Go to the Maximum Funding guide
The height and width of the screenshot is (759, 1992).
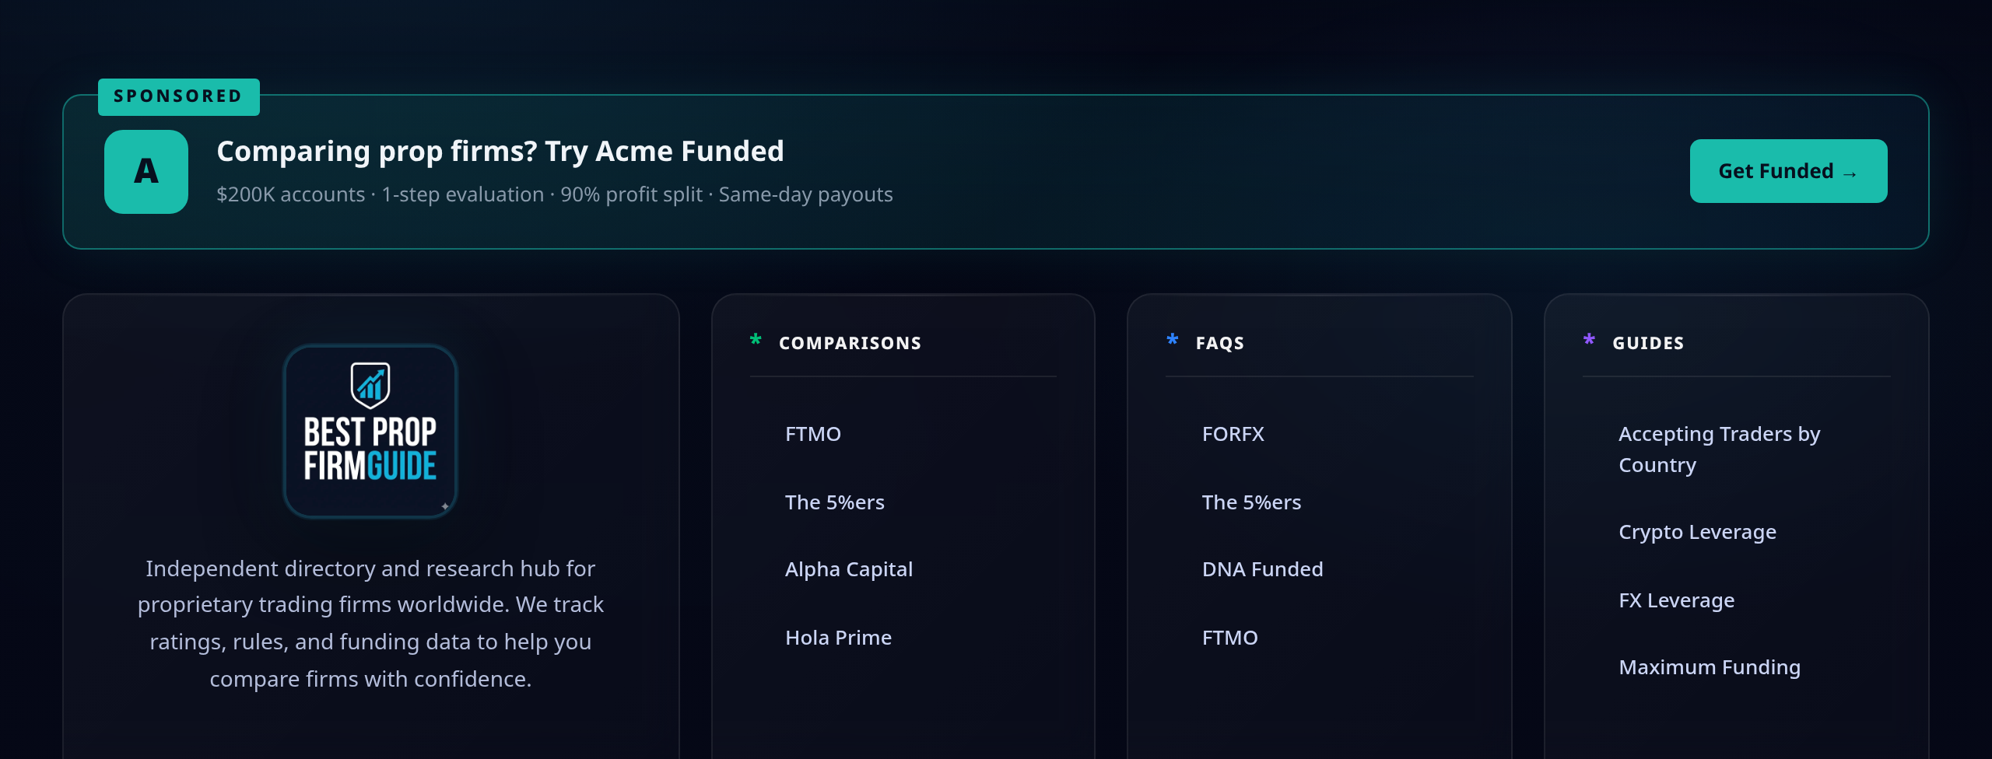coord(1709,667)
